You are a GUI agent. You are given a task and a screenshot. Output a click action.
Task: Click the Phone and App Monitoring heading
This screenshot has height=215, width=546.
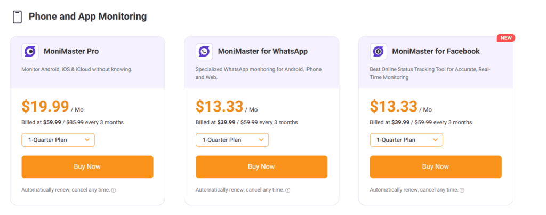(87, 17)
